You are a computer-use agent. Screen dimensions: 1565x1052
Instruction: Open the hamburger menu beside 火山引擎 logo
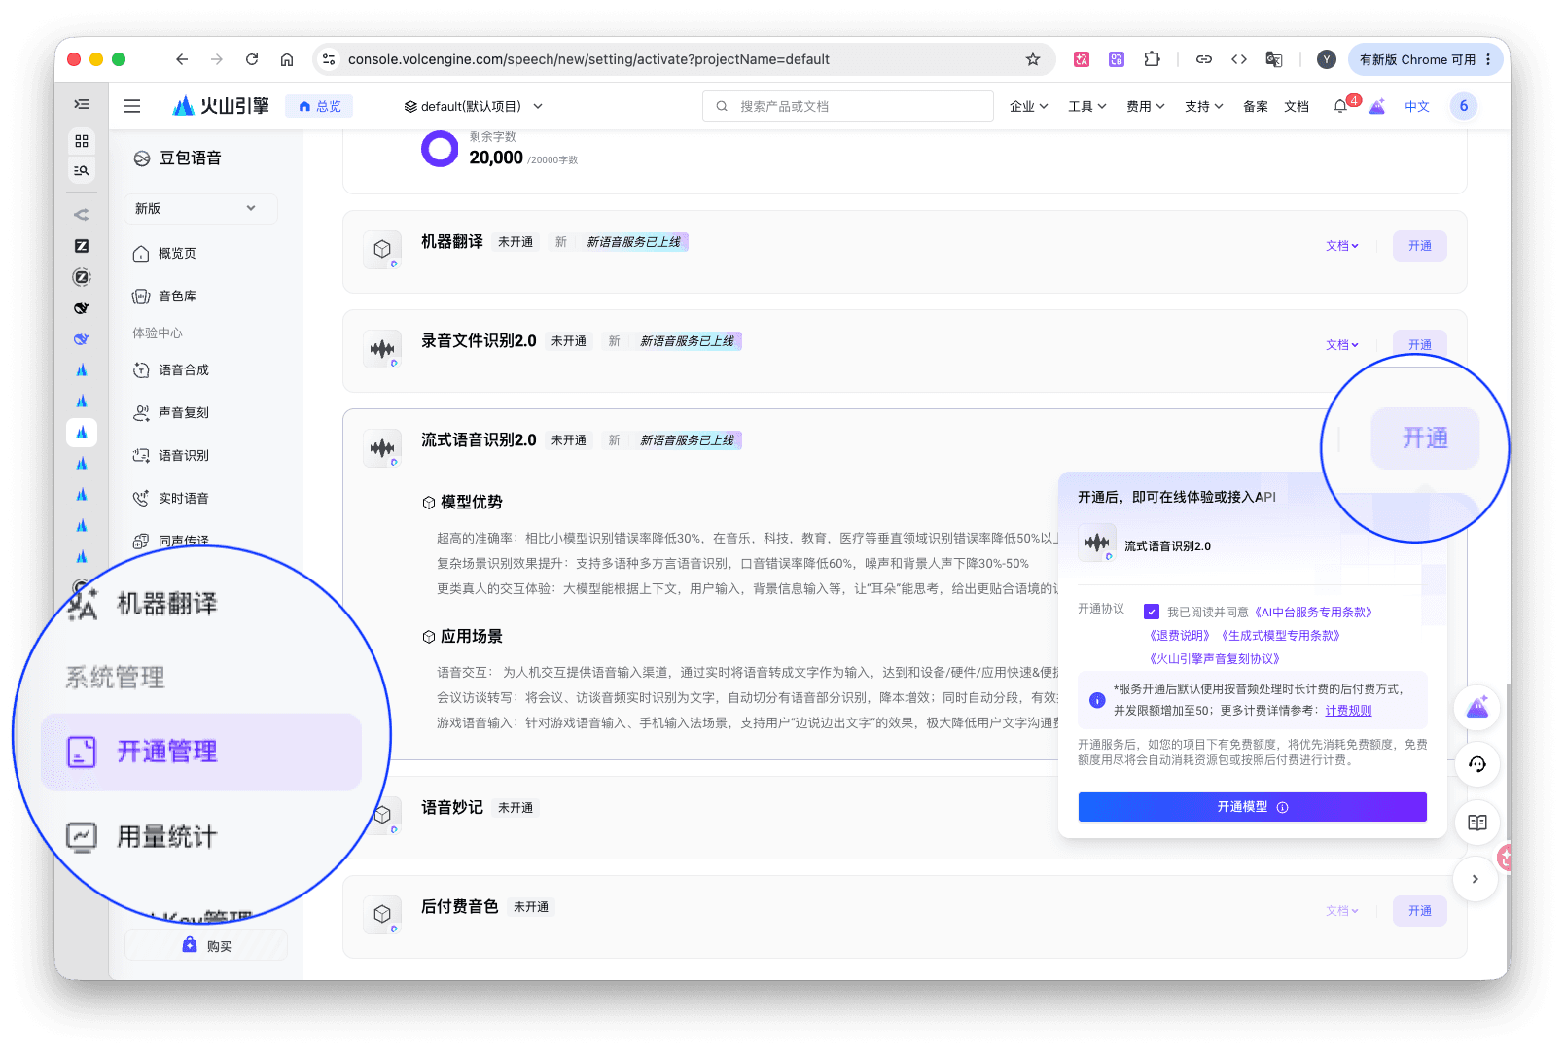click(132, 106)
